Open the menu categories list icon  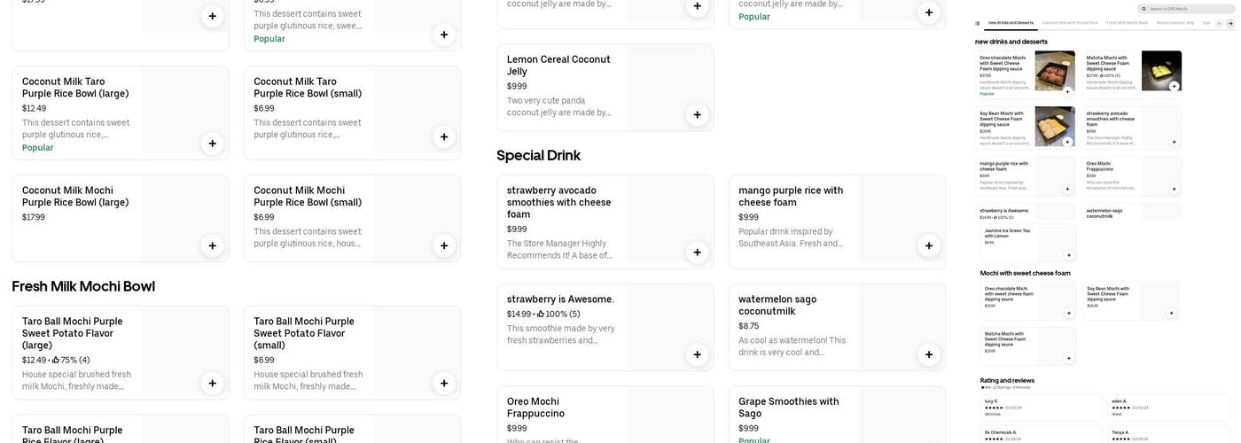(978, 23)
